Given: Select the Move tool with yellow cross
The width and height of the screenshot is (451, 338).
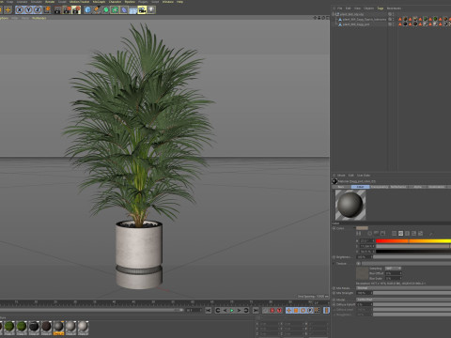Looking at the screenshot, I should pos(8,10).
